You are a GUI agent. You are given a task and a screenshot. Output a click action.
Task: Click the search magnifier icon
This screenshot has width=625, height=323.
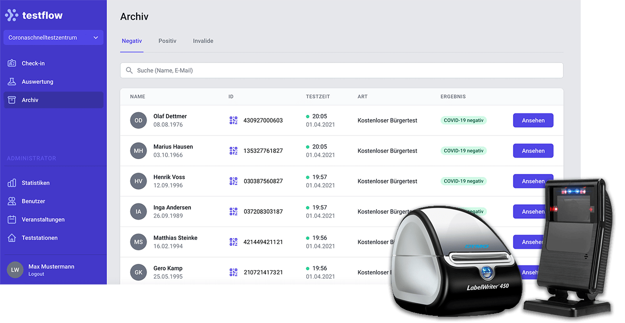[129, 71]
